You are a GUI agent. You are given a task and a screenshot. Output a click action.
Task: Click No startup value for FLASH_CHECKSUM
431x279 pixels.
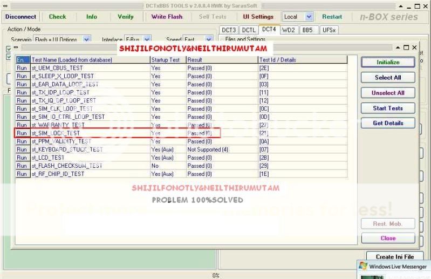click(x=168, y=166)
